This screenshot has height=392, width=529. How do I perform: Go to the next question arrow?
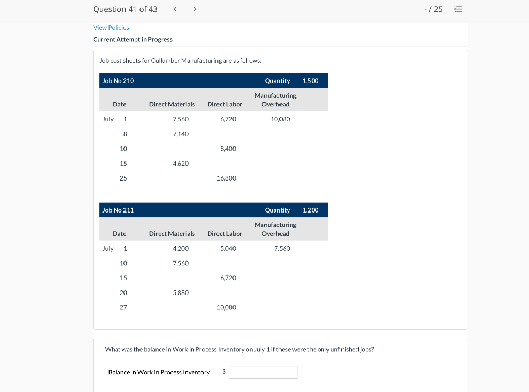coord(195,9)
